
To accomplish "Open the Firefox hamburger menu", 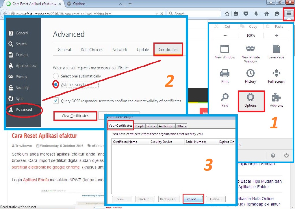I will coord(289,14).
